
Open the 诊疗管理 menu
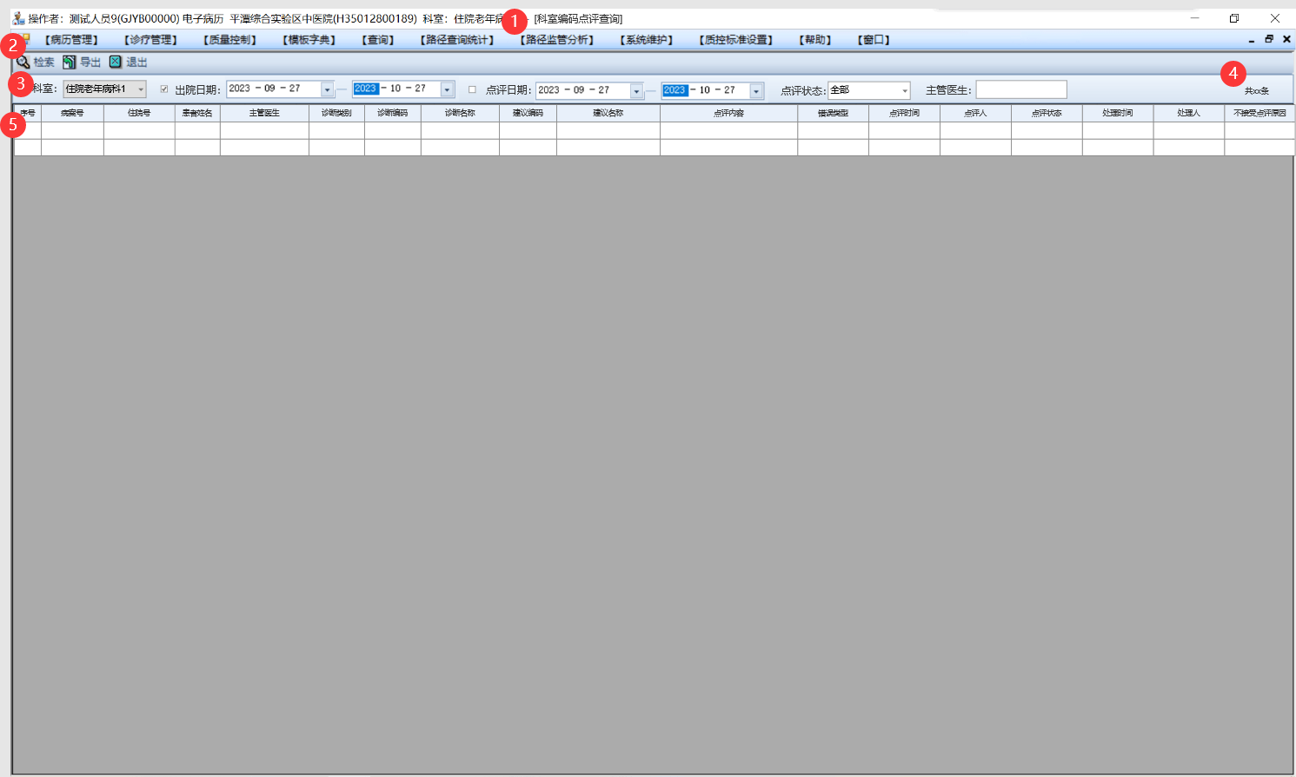click(x=151, y=40)
